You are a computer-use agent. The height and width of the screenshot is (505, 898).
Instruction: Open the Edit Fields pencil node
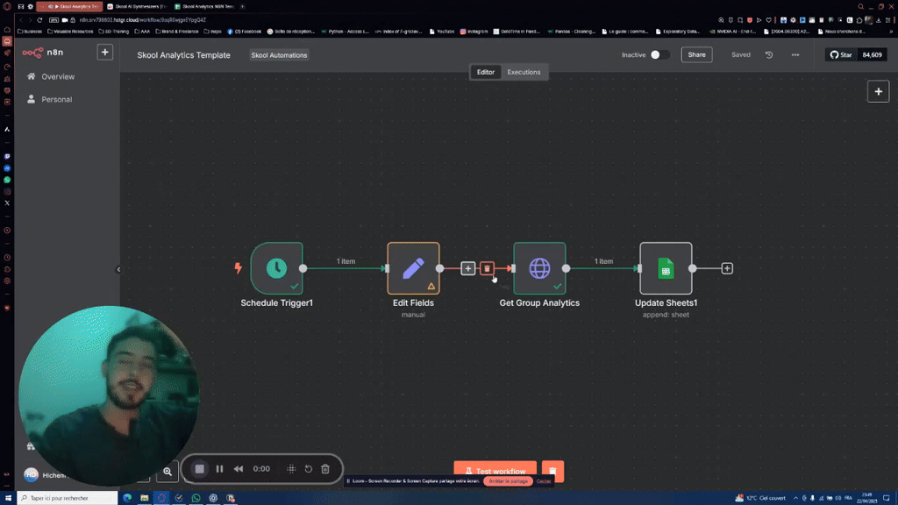coord(414,268)
